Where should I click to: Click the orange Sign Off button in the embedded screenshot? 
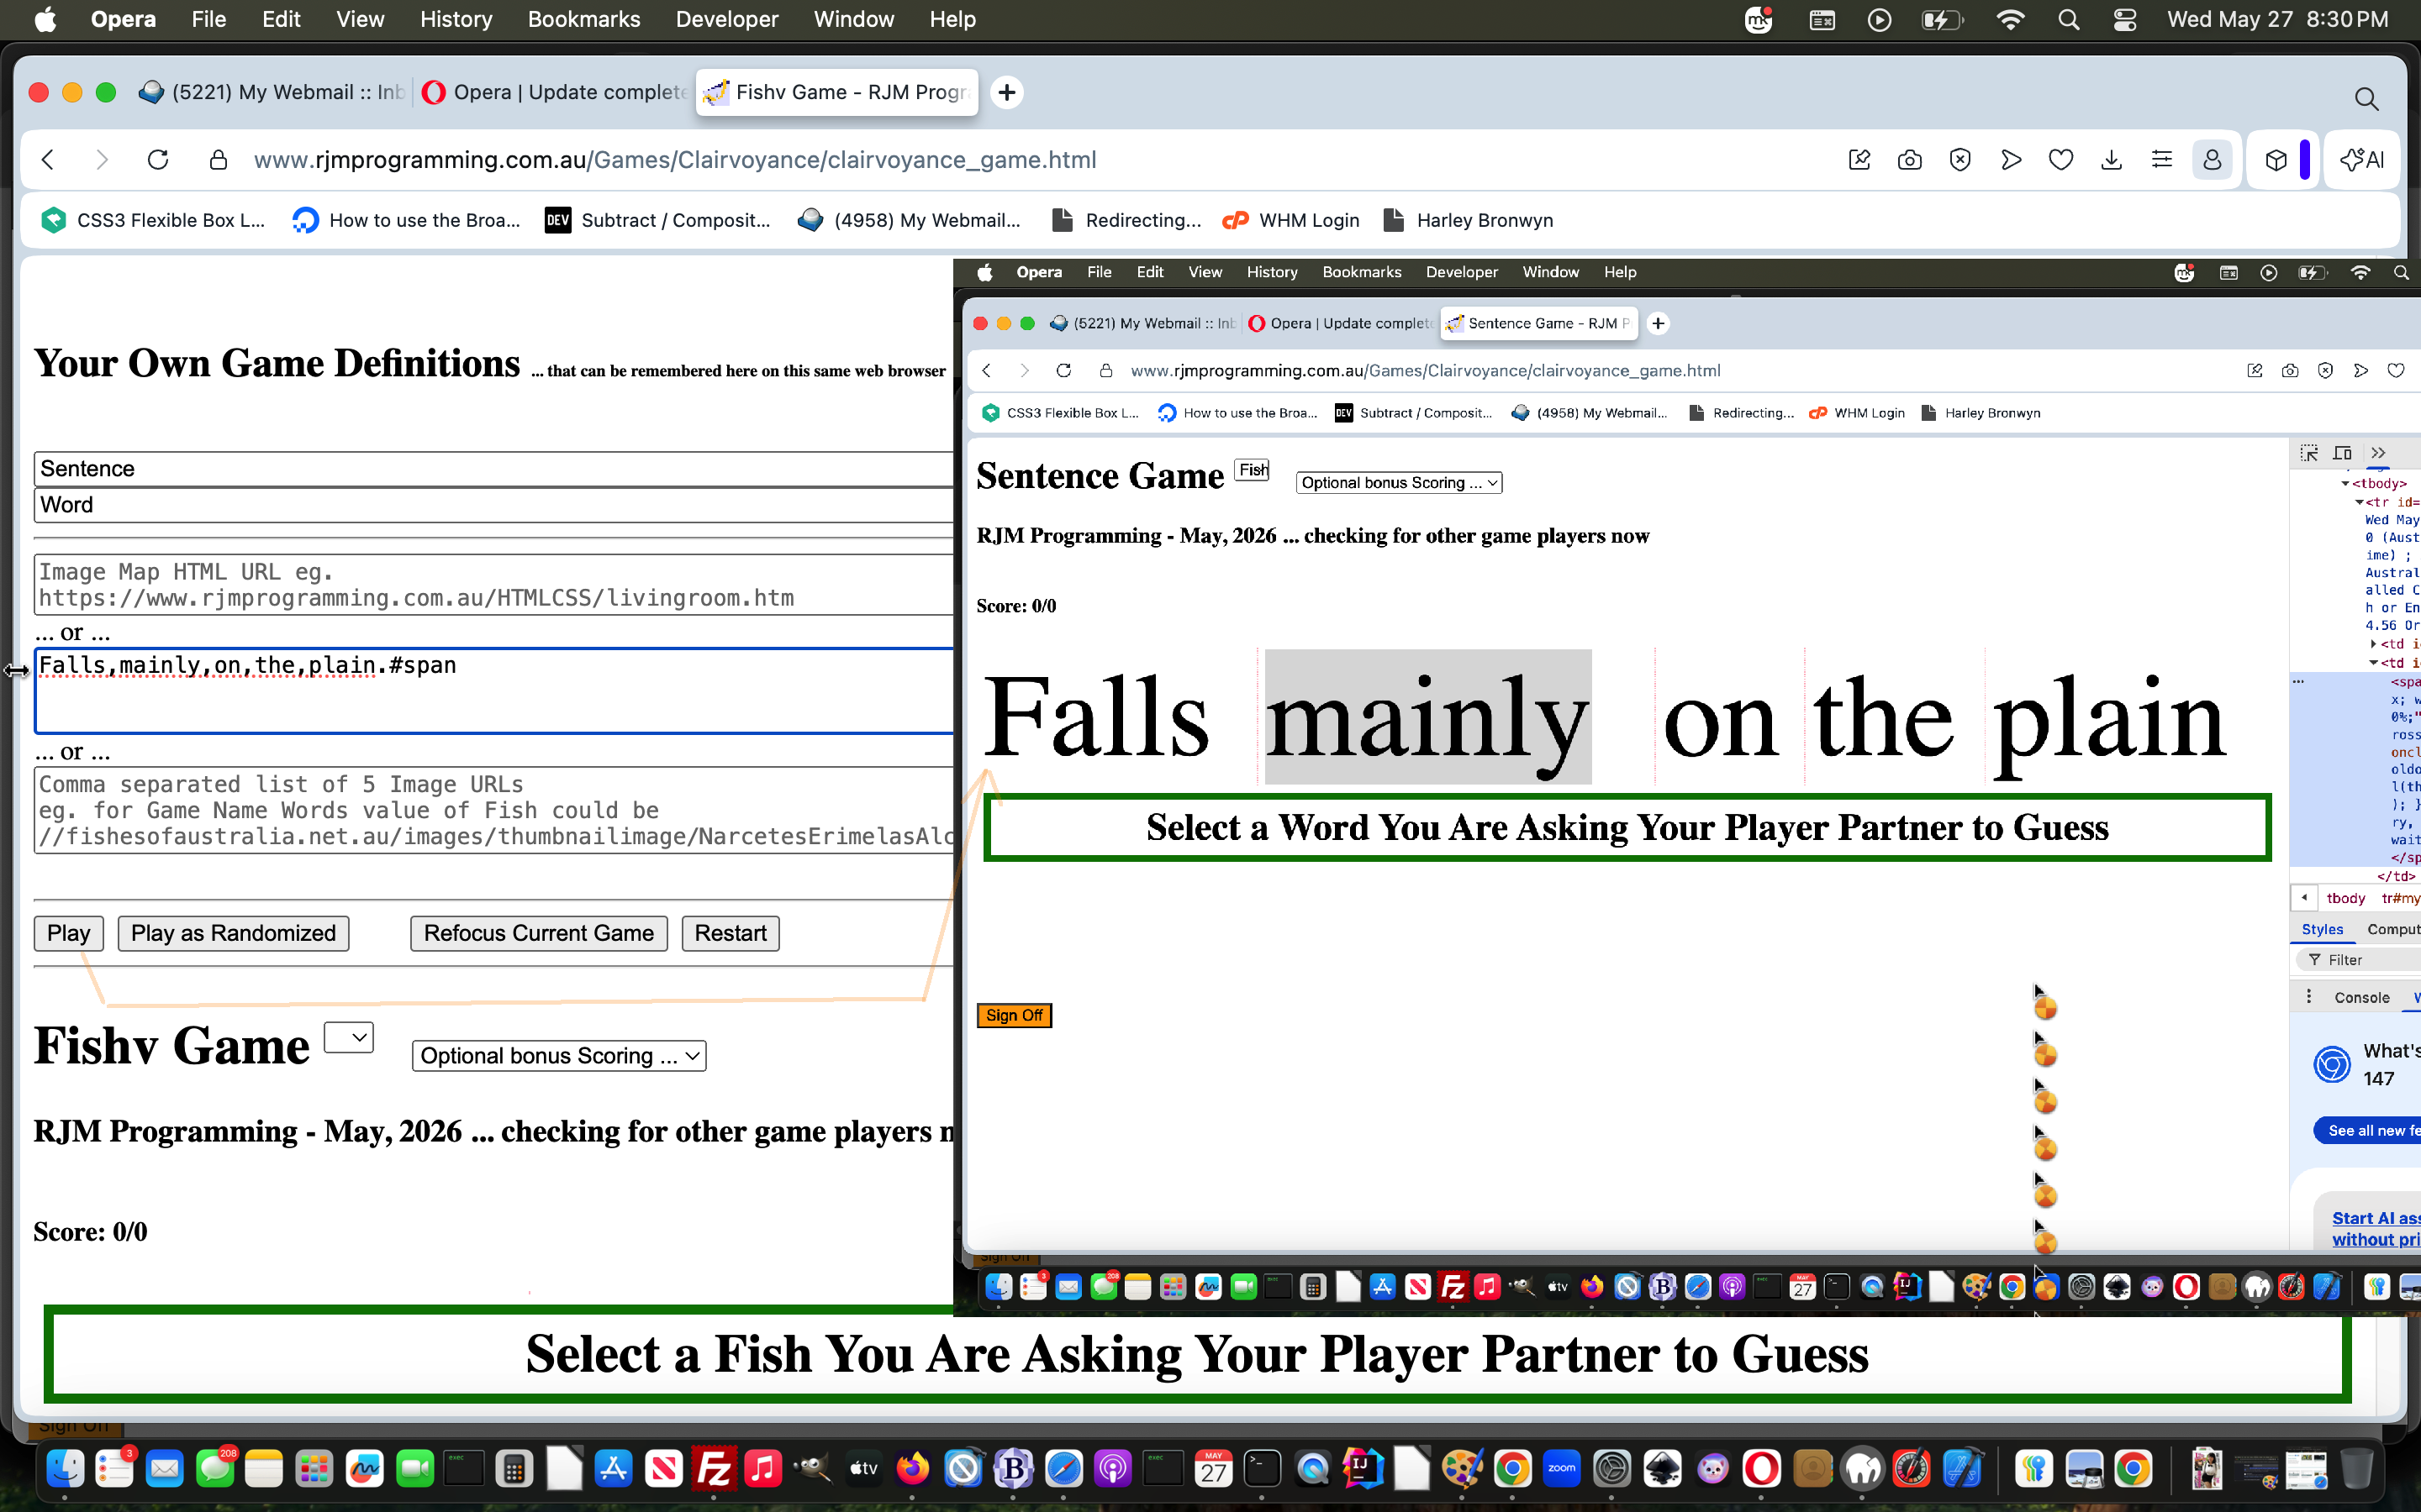(1014, 1015)
